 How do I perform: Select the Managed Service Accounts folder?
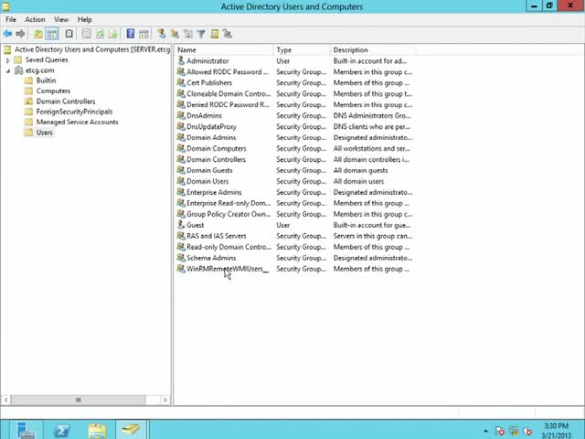[77, 122]
